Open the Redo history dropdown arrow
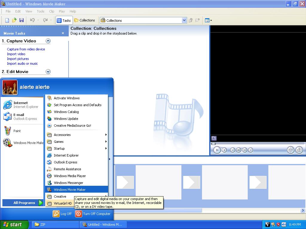 point(51,20)
